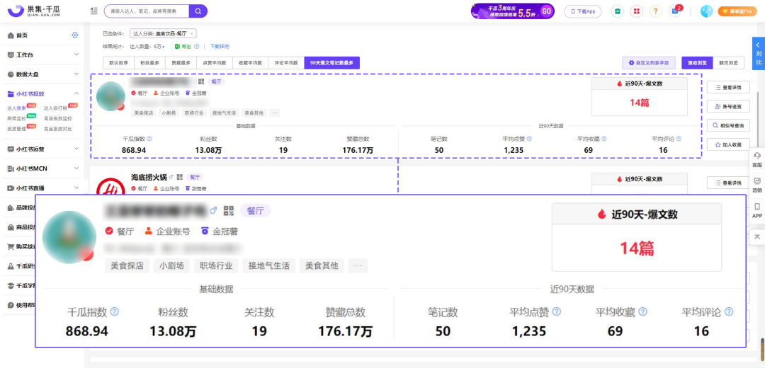Click the QR code icon beside 海底捞火锅
The height and width of the screenshot is (368, 765).
[x=179, y=177]
